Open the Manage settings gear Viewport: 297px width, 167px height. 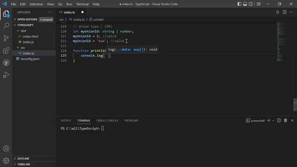tap(6, 161)
